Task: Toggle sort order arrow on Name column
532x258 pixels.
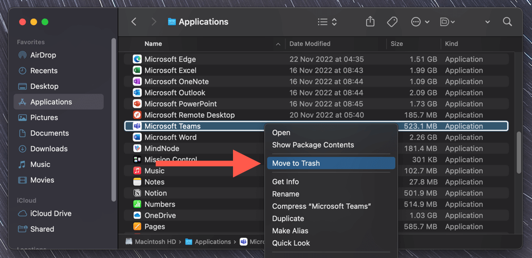Action: [278, 44]
